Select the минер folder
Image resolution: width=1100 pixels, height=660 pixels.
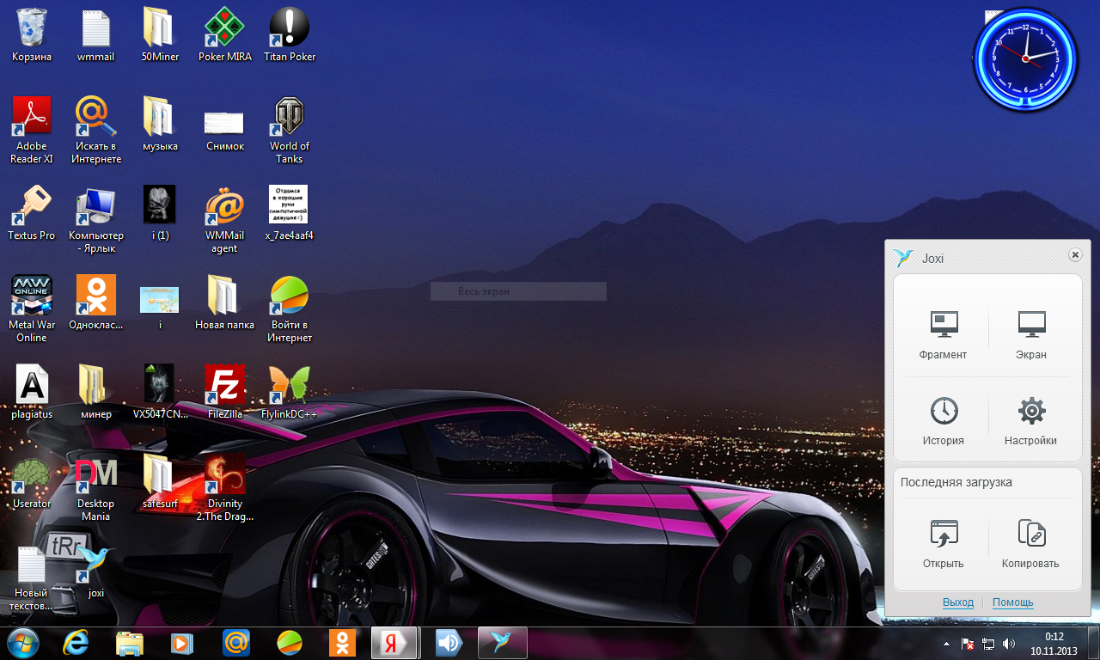tap(96, 393)
